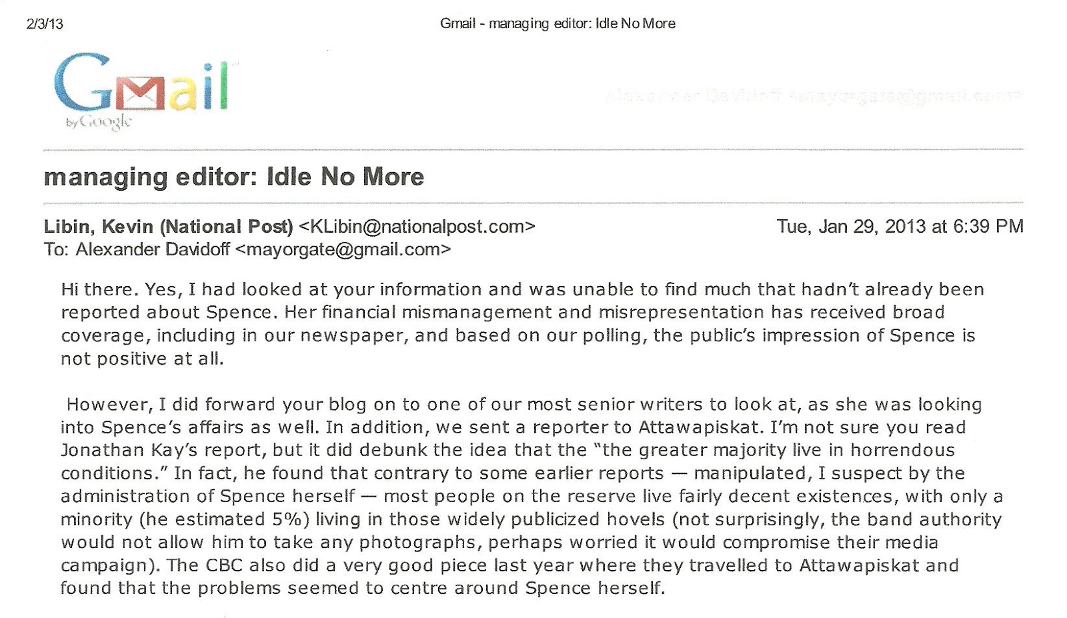Click the Gmail logo
Image resolution: width=1067 pixels, height=618 pixels.
click(x=141, y=88)
